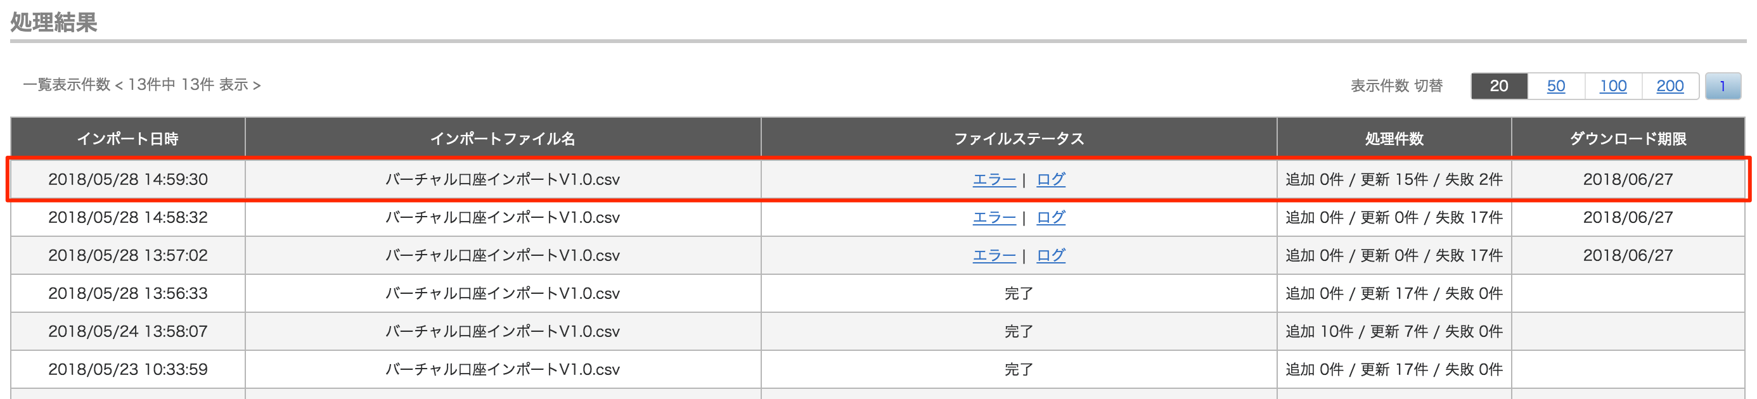Open the ログ link for the 14:58:32 import
The width and height of the screenshot is (1757, 399).
coord(1050,218)
